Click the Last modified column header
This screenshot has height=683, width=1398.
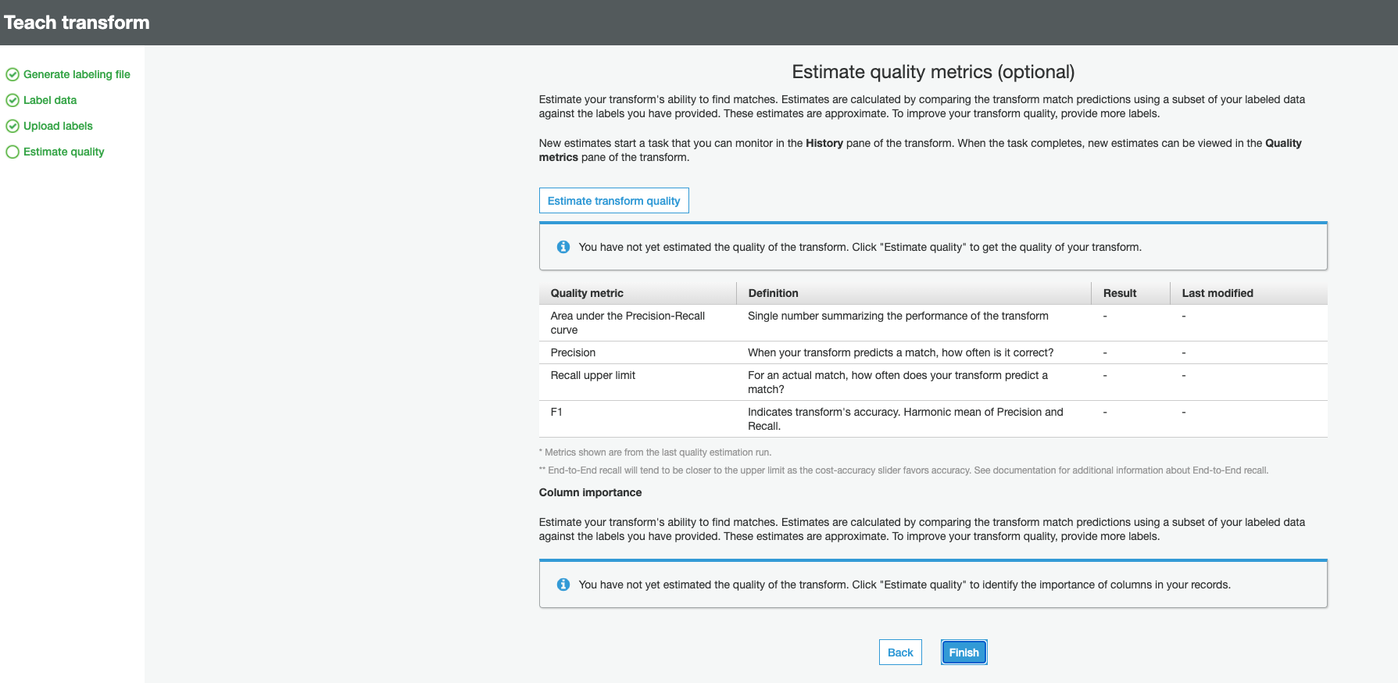tap(1217, 294)
